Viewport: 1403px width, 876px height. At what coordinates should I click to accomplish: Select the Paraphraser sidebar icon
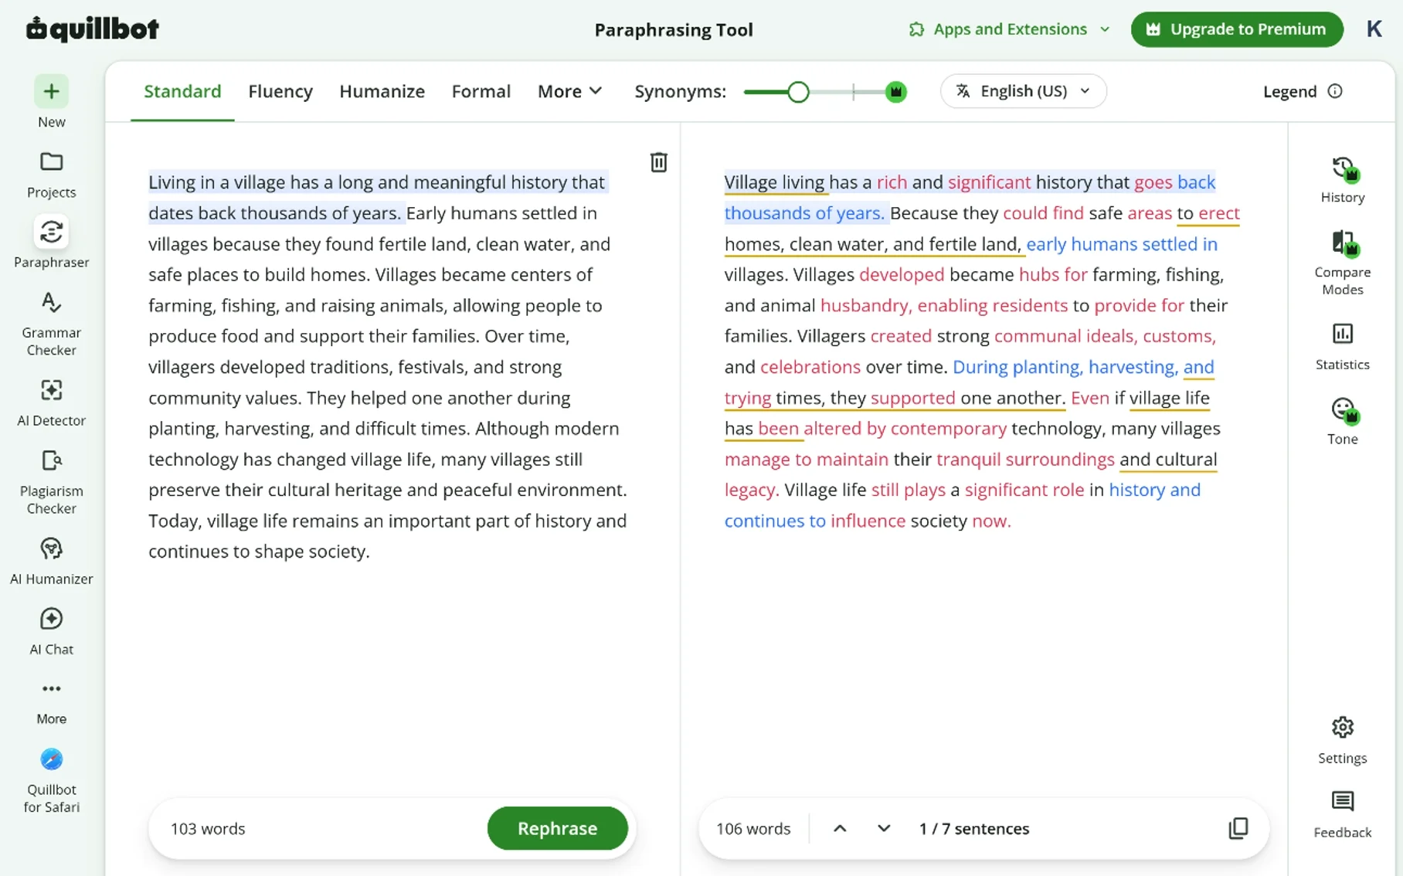(x=51, y=232)
